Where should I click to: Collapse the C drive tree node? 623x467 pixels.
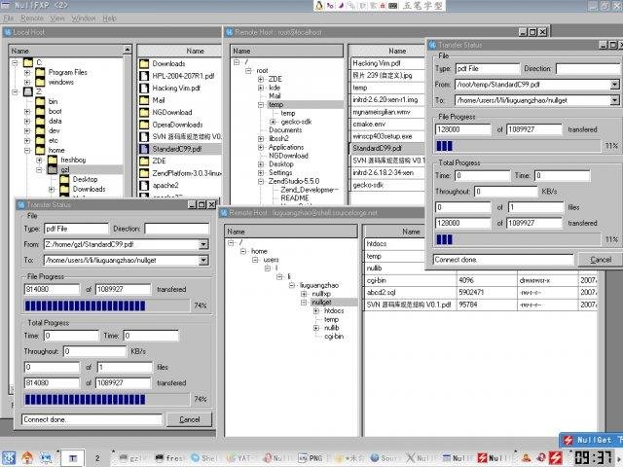coord(16,63)
